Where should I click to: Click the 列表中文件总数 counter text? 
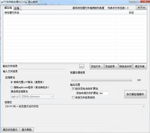118,8
